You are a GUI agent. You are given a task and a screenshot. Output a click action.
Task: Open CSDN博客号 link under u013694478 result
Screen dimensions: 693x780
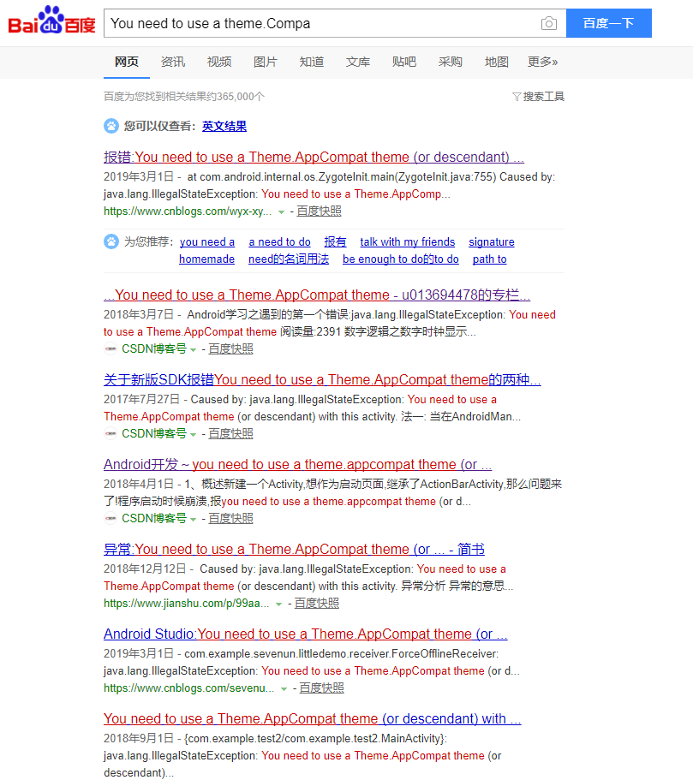point(154,349)
